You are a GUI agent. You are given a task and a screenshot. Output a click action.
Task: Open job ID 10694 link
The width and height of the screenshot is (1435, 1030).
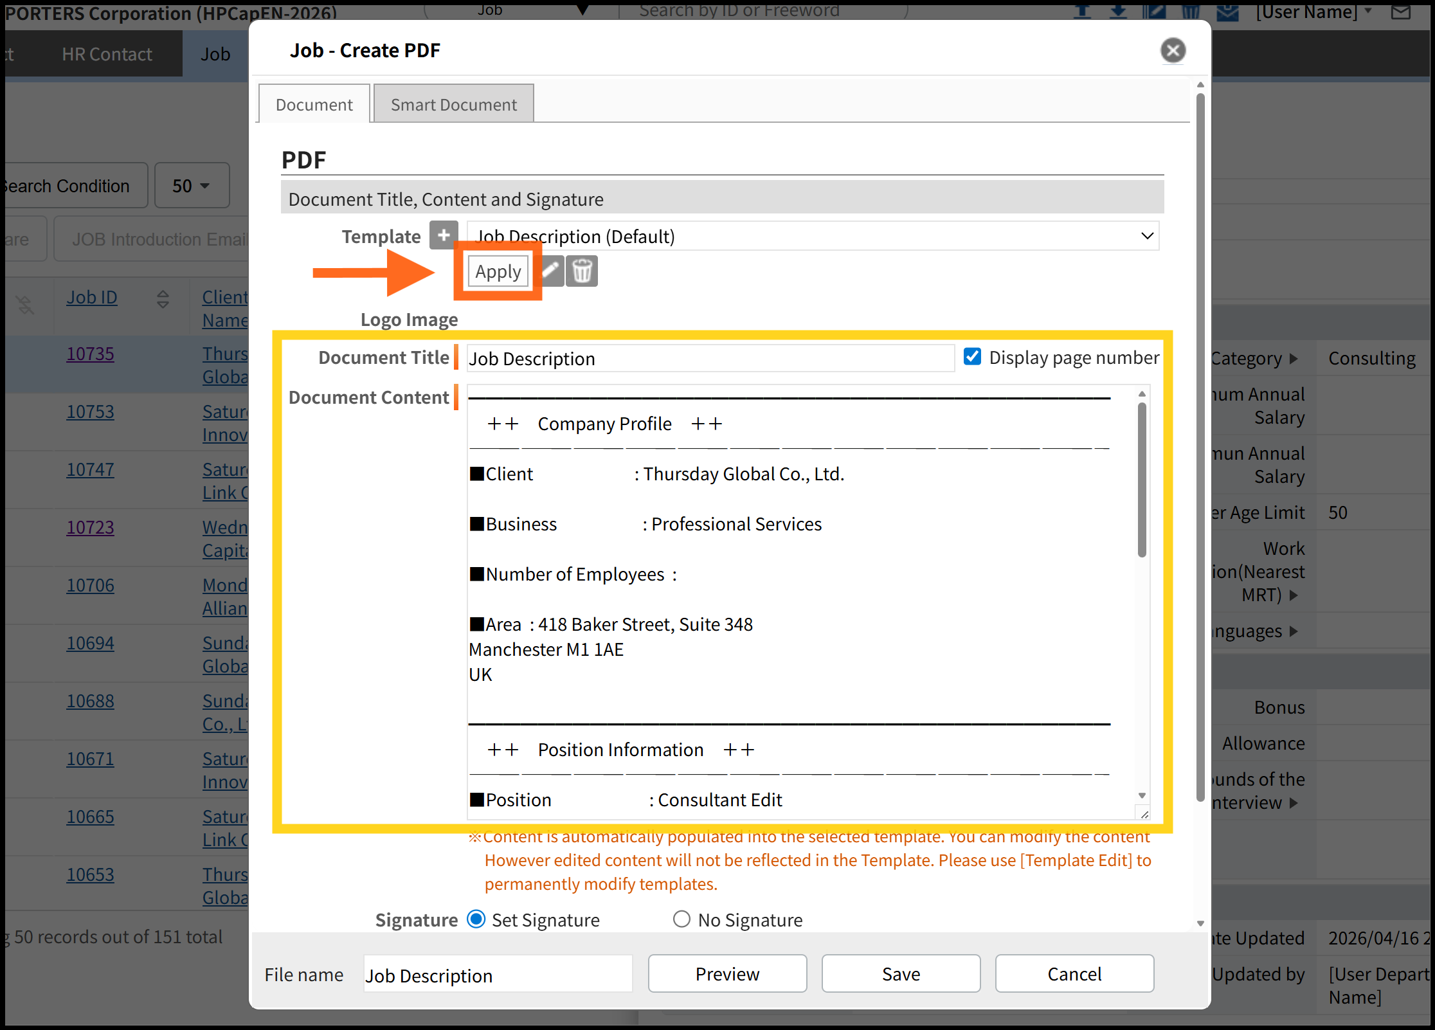[x=91, y=643]
